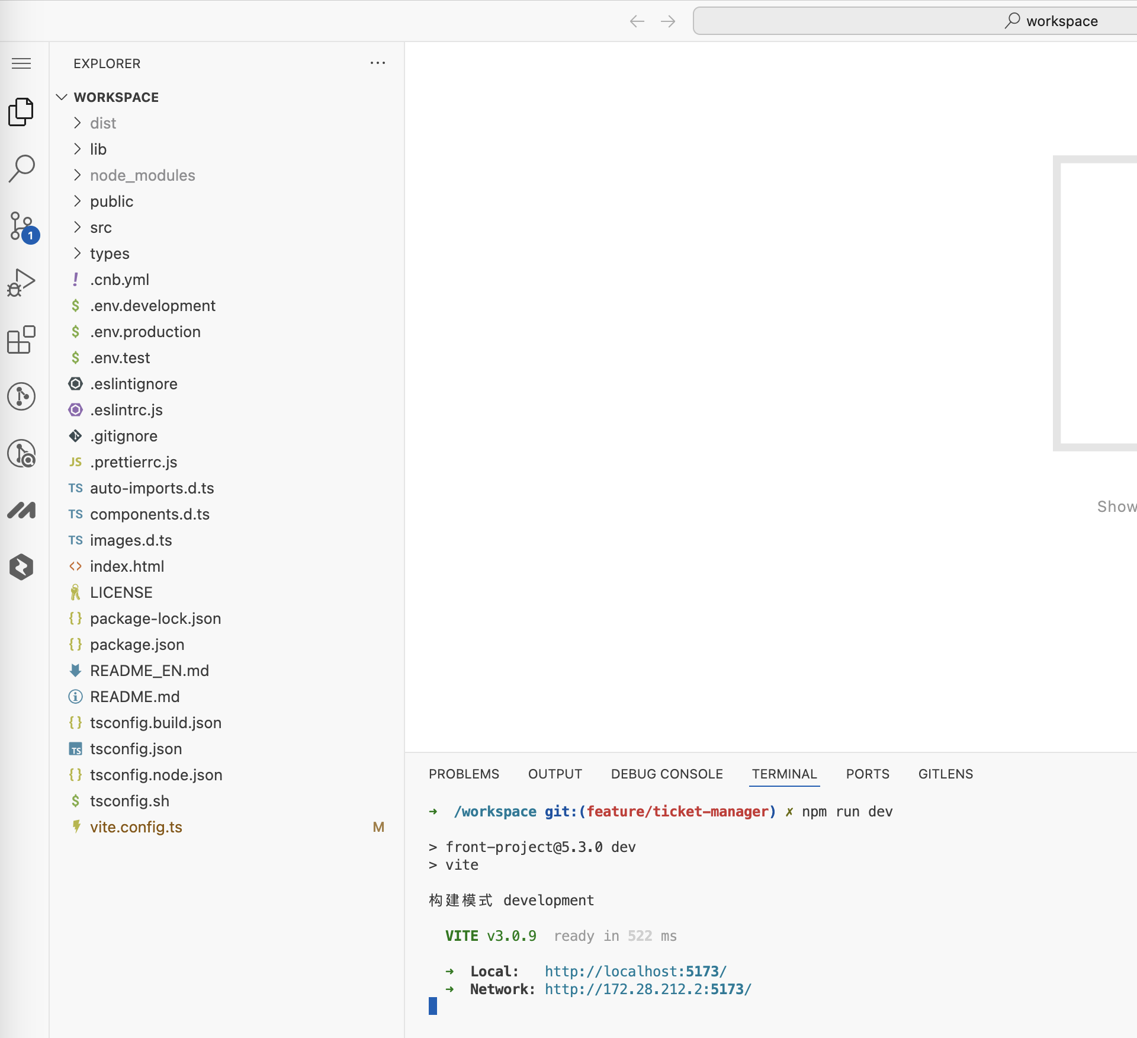This screenshot has height=1038, width=1137.
Task: Open the Run and Debug view
Action: pyautogui.click(x=21, y=283)
